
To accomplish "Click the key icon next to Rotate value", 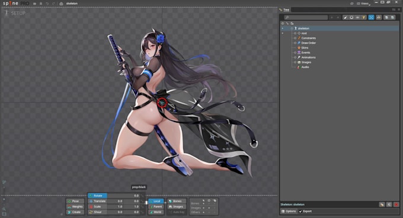I will pos(142,195).
